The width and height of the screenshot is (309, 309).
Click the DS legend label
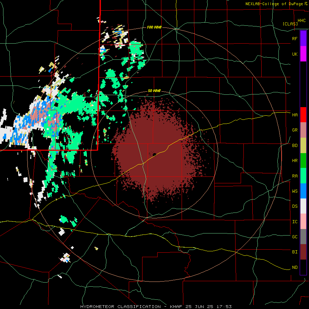[x=295, y=206]
